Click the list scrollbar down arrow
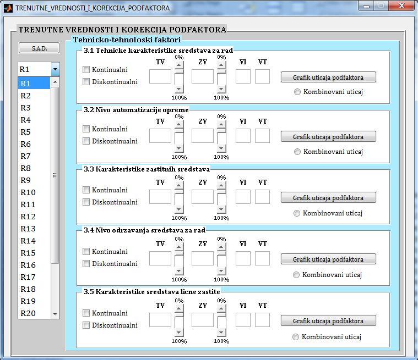This screenshot has height=360, width=418. click(x=55, y=314)
